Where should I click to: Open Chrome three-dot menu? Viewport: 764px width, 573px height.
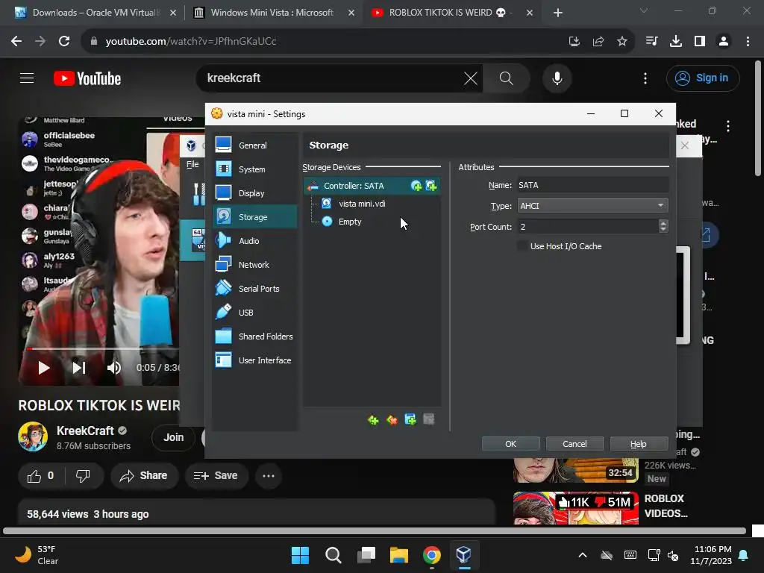point(748,42)
